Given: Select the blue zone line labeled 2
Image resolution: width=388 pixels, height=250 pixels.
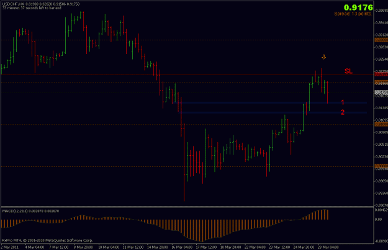Looking at the screenshot, I should click(x=272, y=112).
